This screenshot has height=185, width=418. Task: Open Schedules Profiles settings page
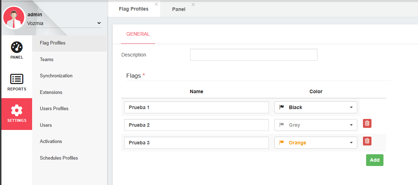(x=59, y=158)
